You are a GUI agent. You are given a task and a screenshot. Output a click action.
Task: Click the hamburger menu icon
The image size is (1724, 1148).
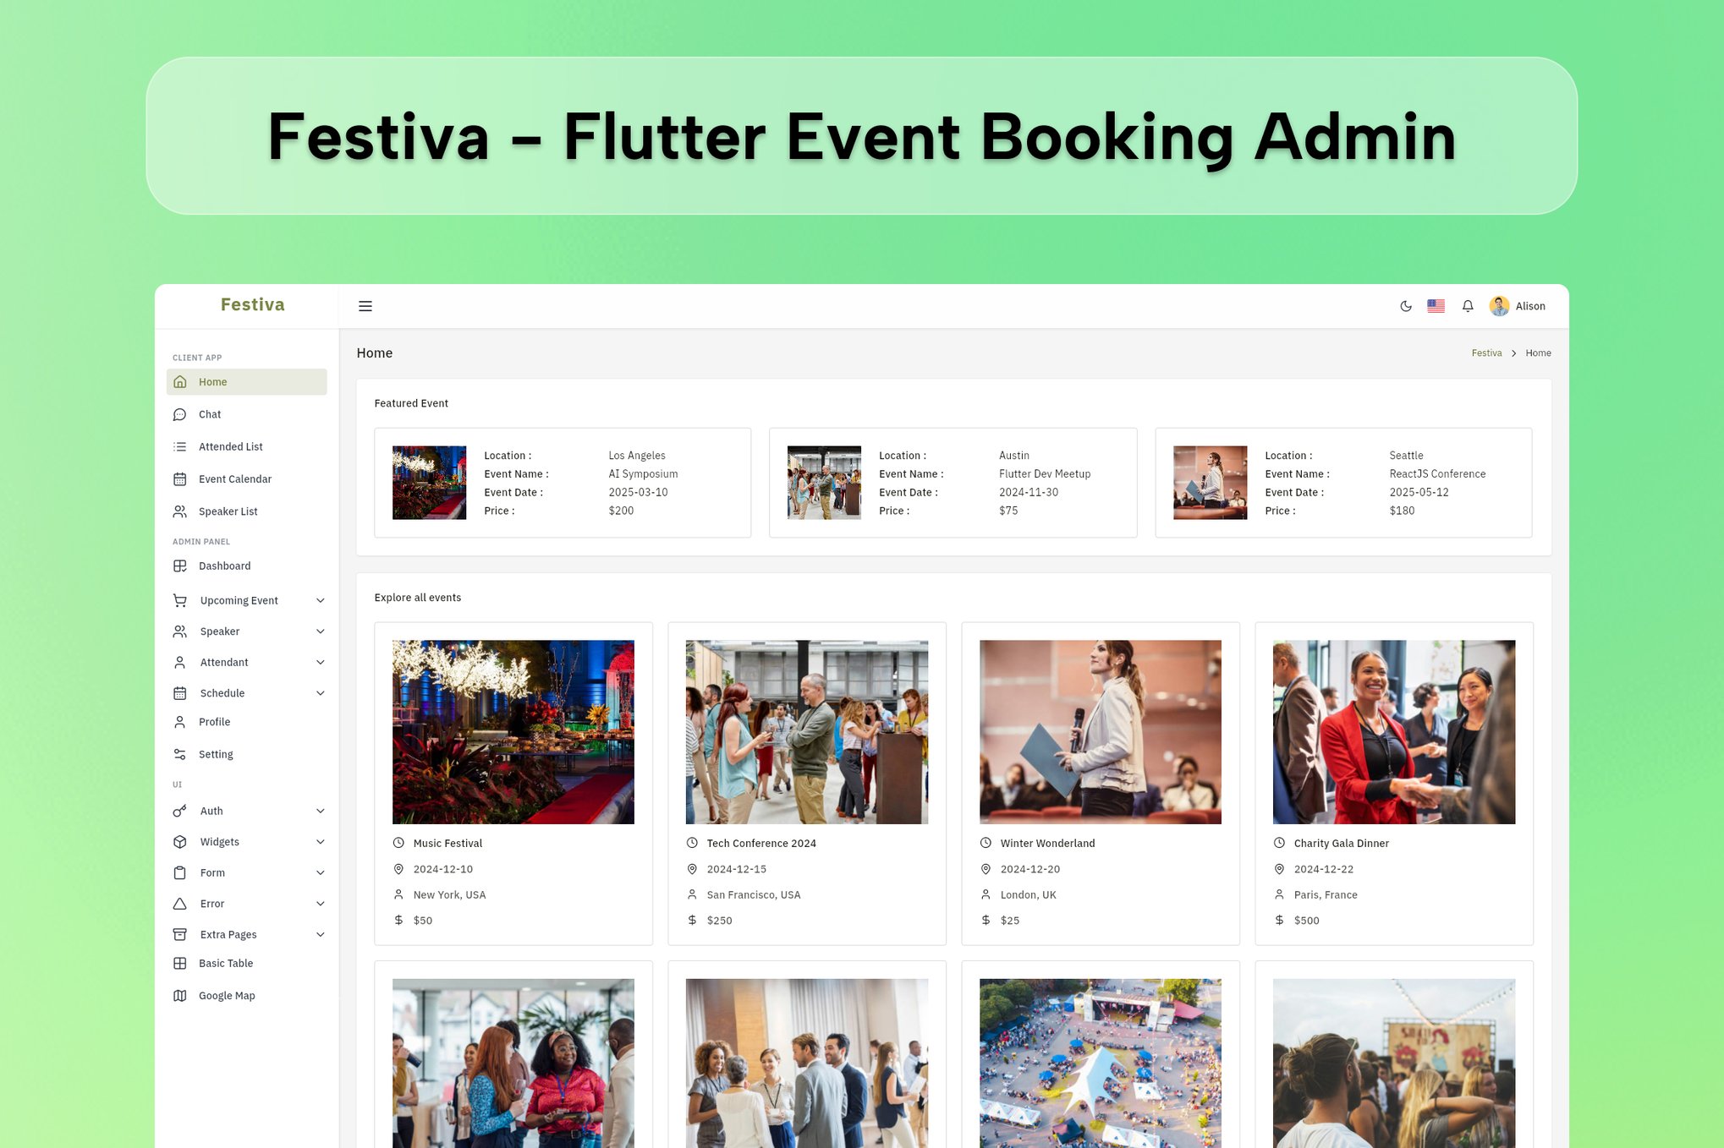tap(365, 306)
